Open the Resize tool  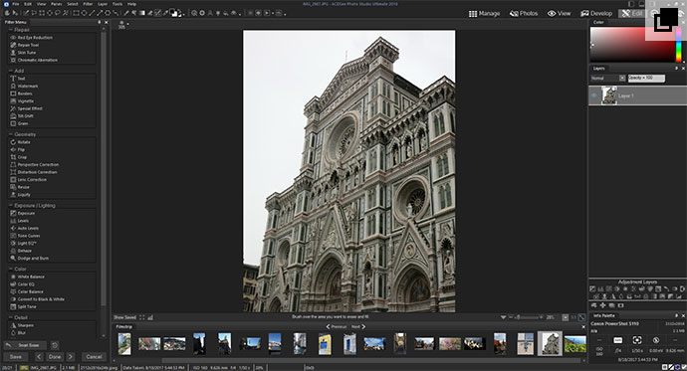[x=20, y=187]
